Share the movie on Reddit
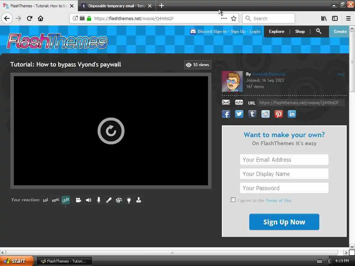Screen dimensions: 355x266 [266, 114]
